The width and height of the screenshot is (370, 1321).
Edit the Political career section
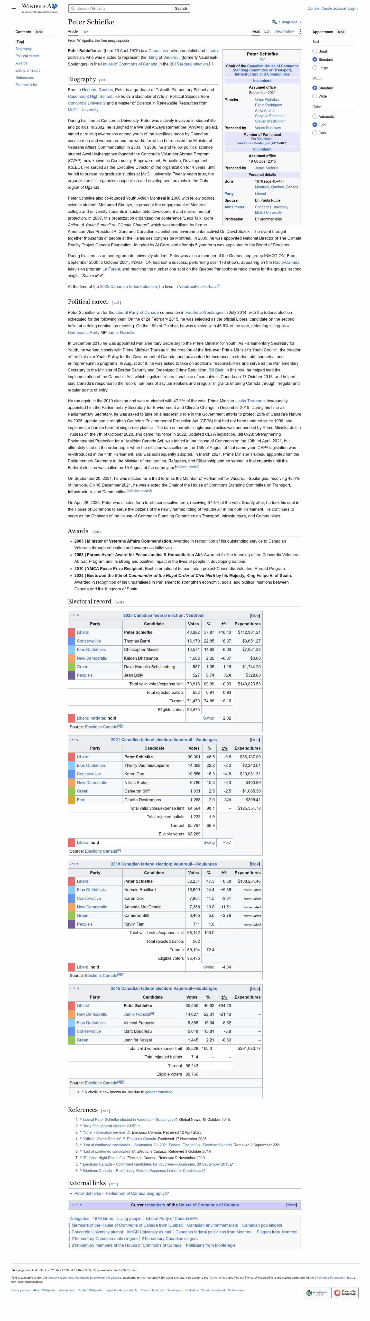pos(116,303)
